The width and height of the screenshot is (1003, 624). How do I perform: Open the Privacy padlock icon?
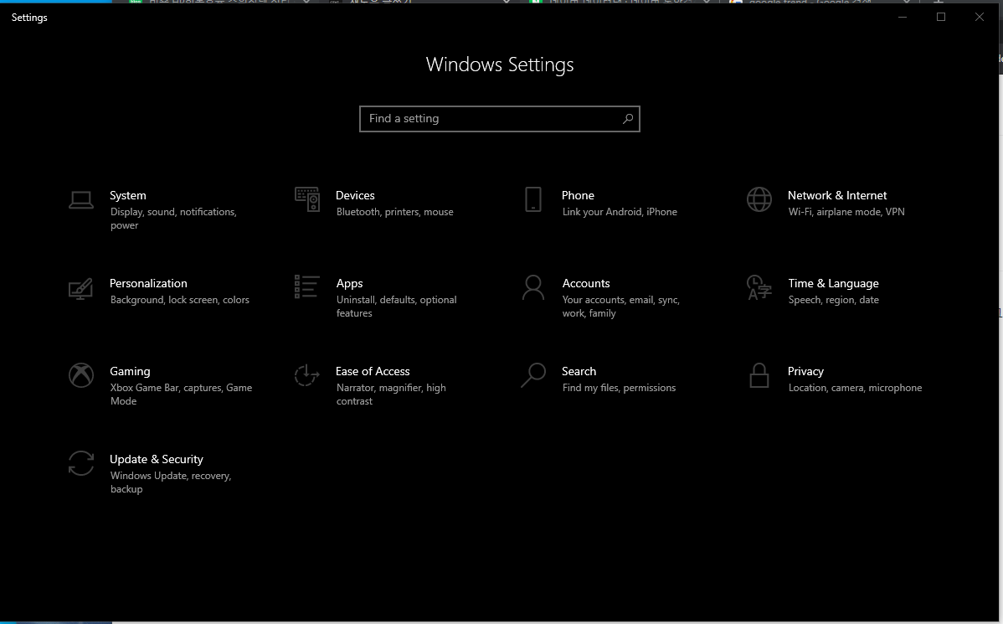click(759, 376)
